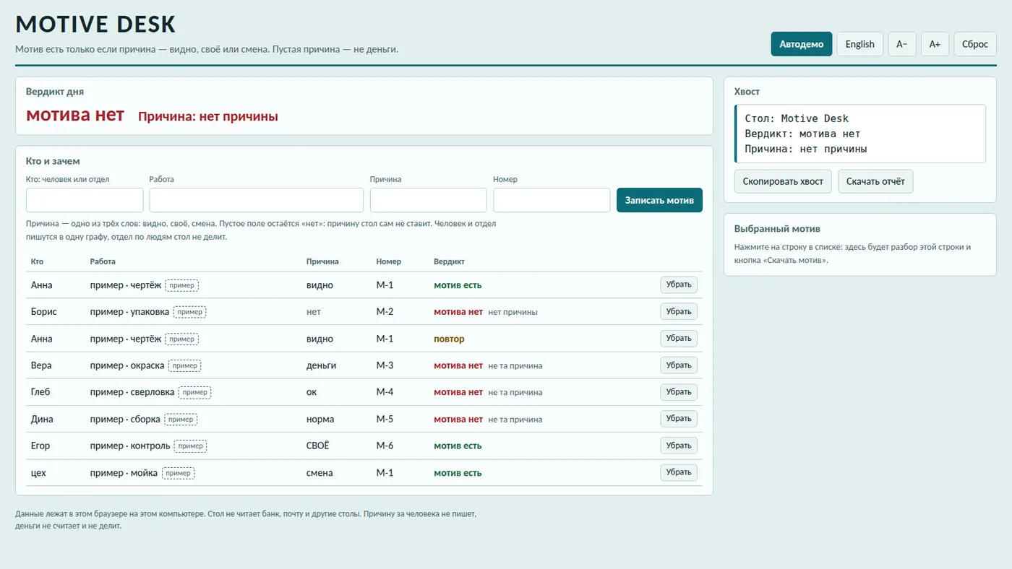Click the пример · сверловка work cell

(132, 392)
